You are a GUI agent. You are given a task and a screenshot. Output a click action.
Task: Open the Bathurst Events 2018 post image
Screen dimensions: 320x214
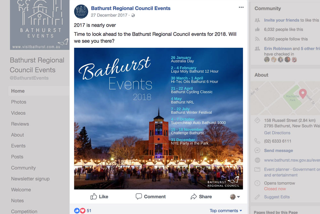click(158, 118)
